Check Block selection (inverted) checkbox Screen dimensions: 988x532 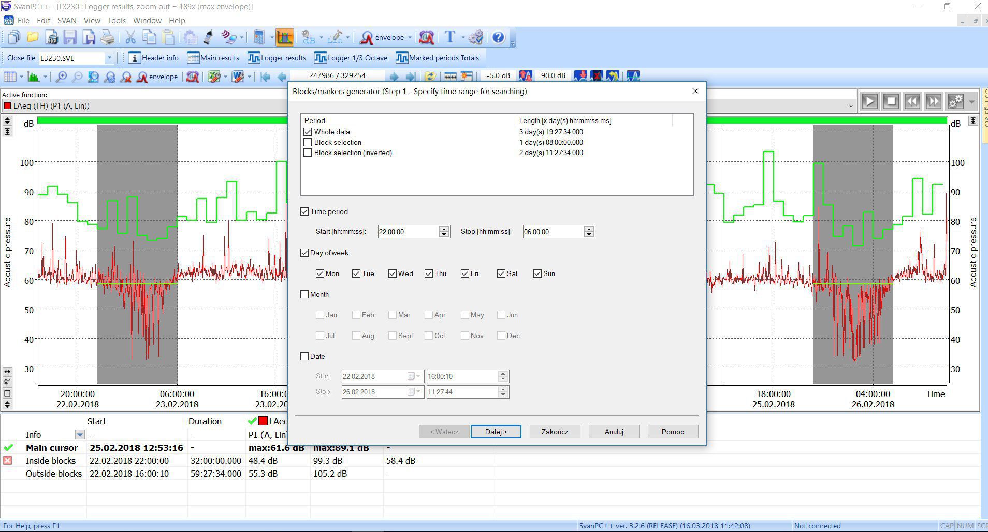(308, 153)
